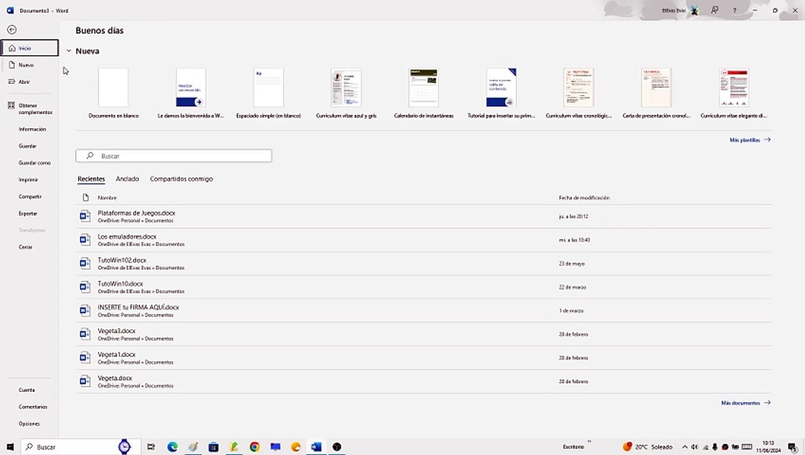Pick Currículum vitae cronológico template
805x455 pixels.
[x=578, y=94]
